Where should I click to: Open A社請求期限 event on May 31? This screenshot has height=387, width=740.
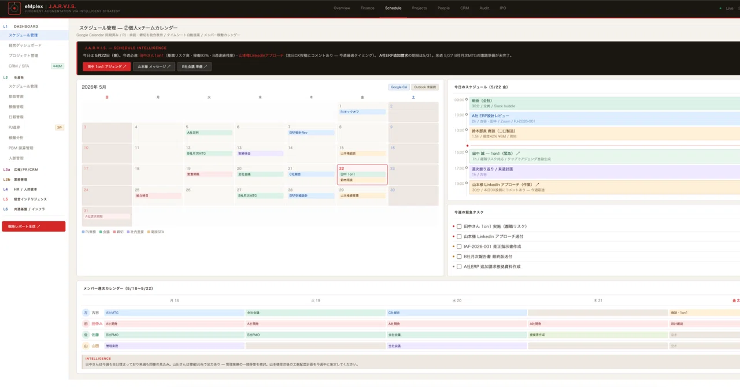click(x=107, y=217)
